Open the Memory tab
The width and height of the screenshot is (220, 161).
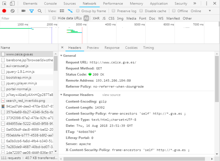click(x=136, y=4)
